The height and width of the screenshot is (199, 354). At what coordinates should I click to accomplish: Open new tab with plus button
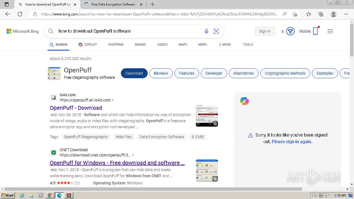click(x=152, y=4)
